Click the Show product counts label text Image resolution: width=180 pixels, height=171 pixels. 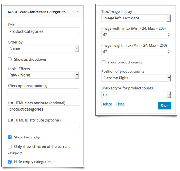click(125, 63)
